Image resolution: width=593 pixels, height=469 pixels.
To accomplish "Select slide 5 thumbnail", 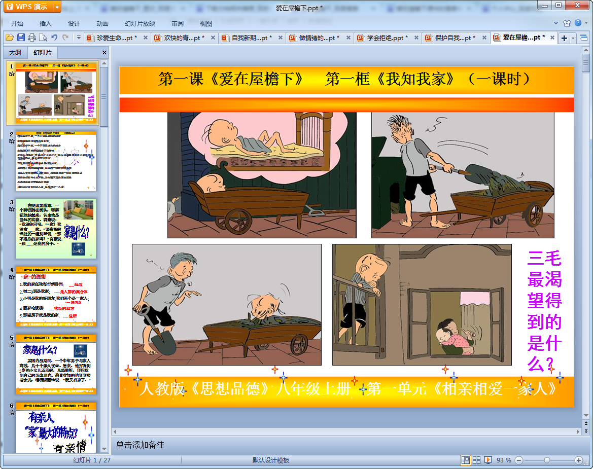I will (56, 365).
